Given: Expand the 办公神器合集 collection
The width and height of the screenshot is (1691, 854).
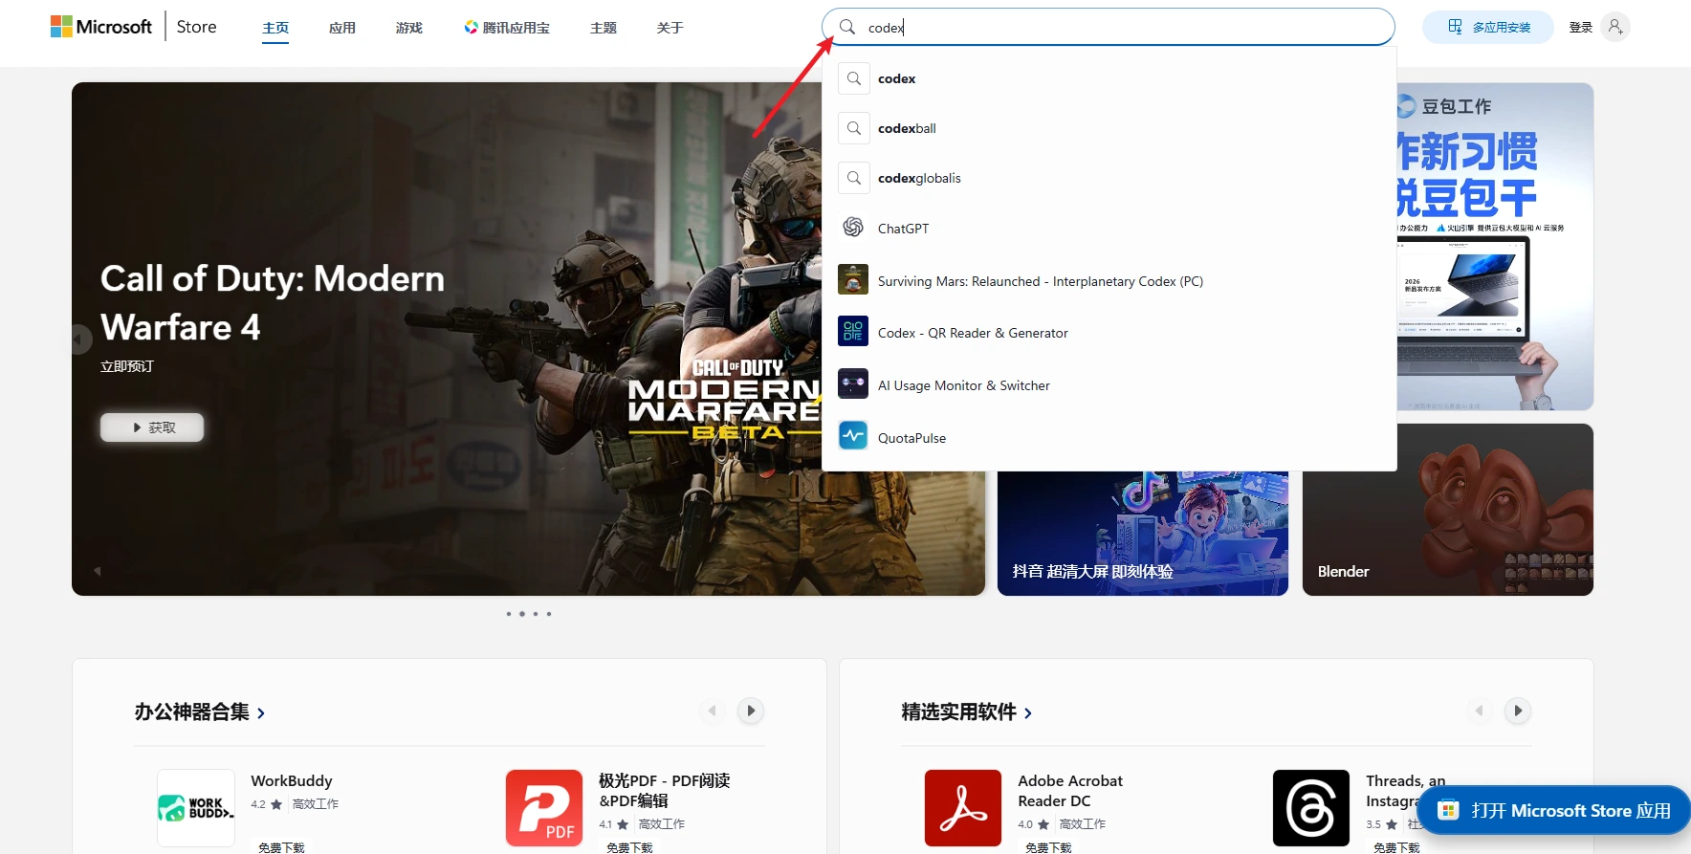Looking at the screenshot, I should [x=200, y=712].
